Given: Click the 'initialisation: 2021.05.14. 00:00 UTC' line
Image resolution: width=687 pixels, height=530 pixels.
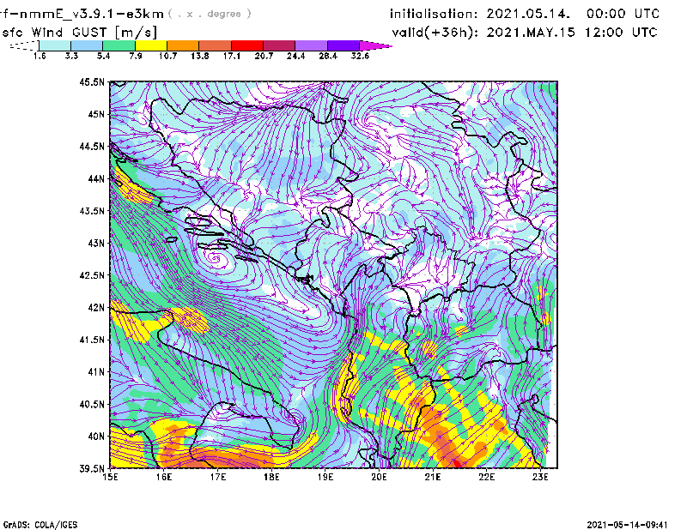Looking at the screenshot, I should [x=525, y=14].
